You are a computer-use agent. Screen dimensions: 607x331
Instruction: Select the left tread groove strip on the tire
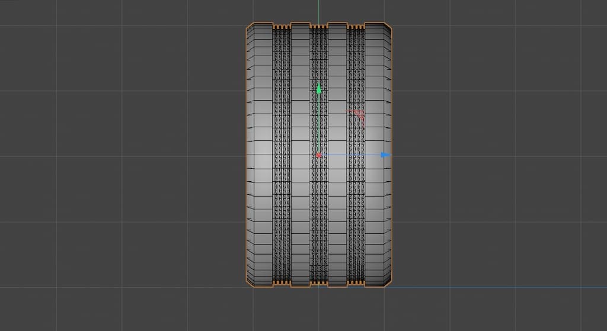[282, 178]
